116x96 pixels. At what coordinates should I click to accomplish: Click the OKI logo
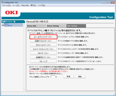[12, 13]
